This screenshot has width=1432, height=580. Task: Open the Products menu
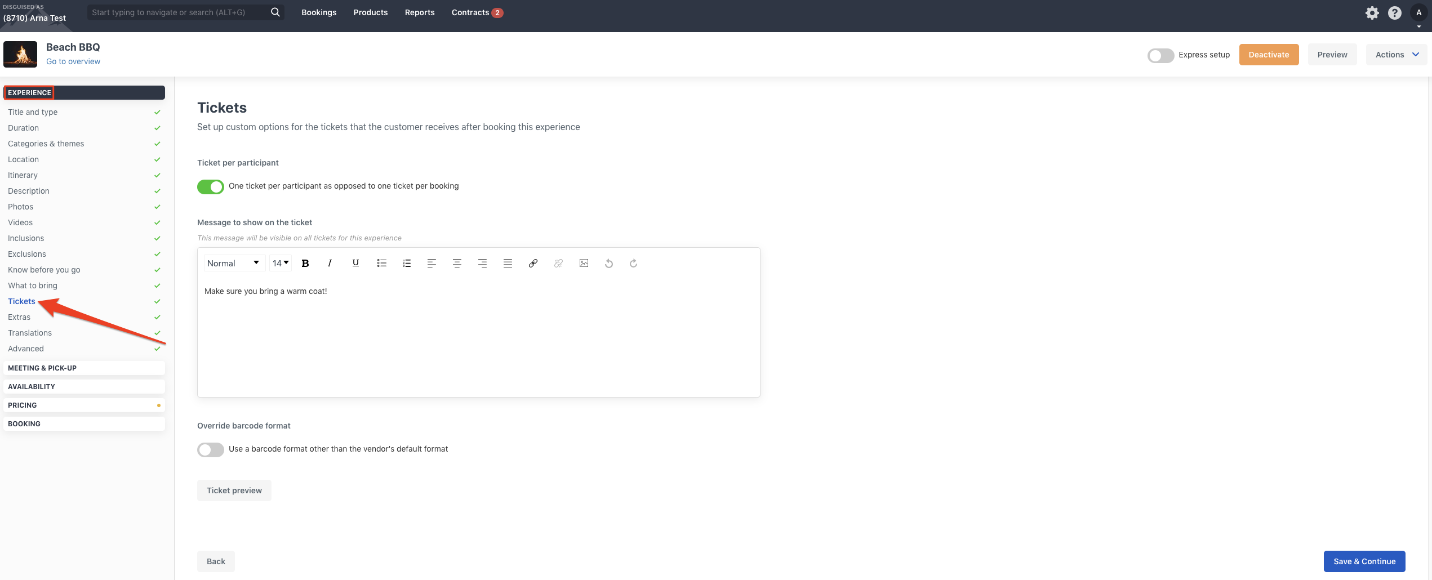click(371, 12)
